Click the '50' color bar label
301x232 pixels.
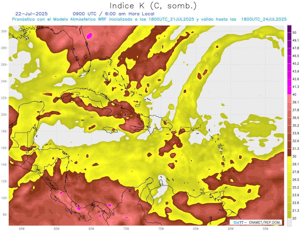(x=294, y=33)
